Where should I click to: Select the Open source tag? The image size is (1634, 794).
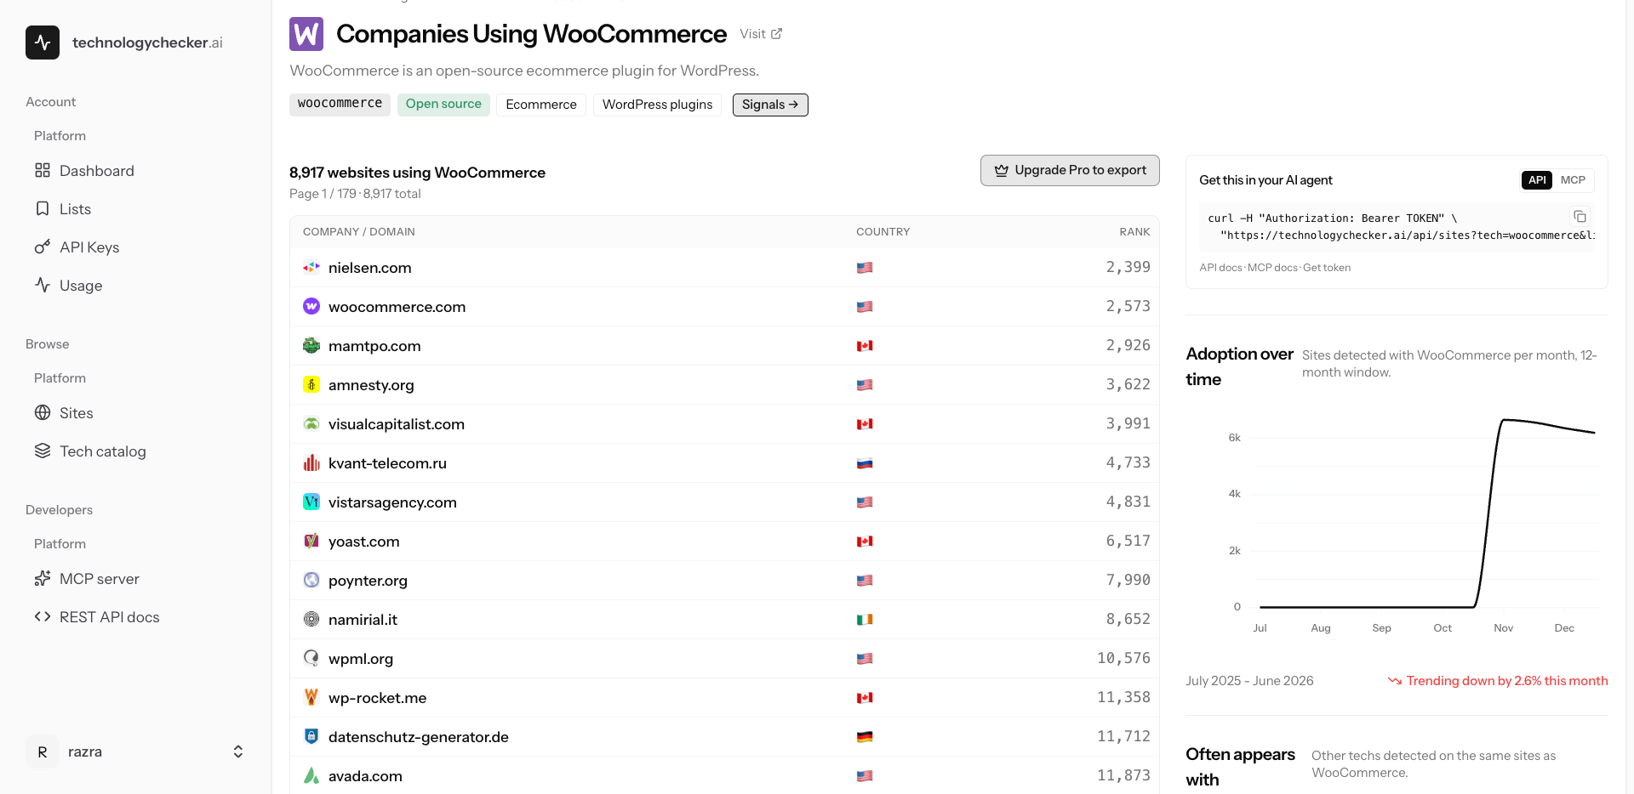pos(443,105)
